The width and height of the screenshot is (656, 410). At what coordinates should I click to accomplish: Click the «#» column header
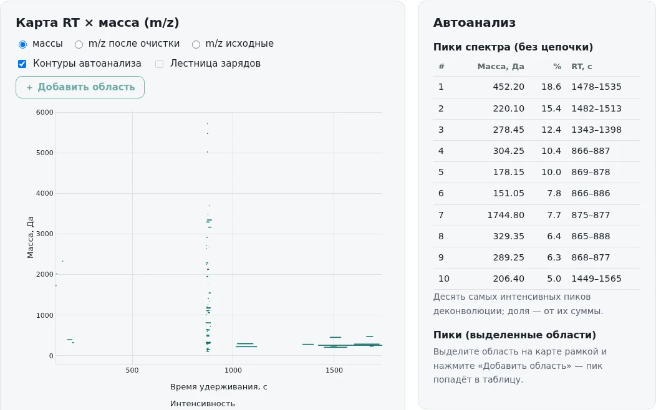[x=441, y=67]
